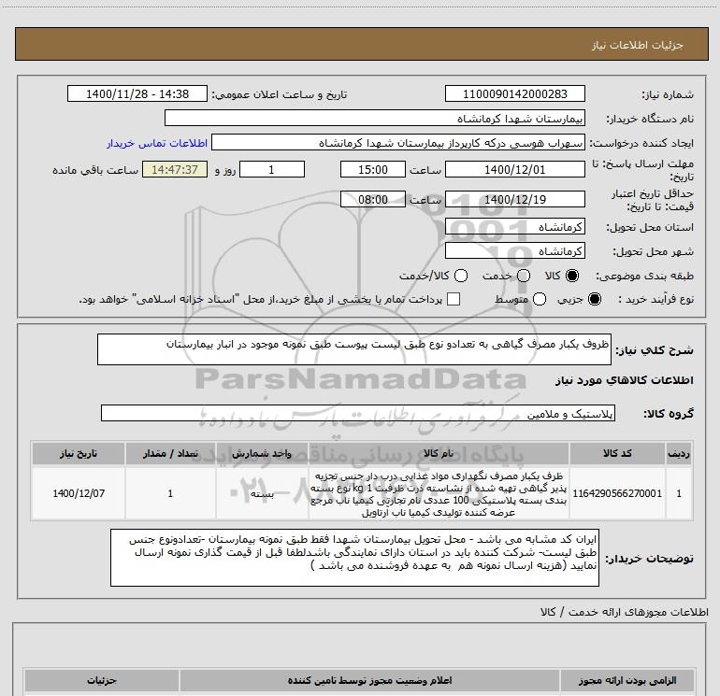Click the announcement date field 1400/11/28 - 14:38

pos(137,93)
